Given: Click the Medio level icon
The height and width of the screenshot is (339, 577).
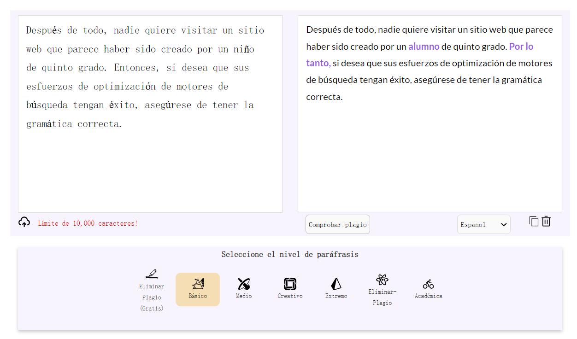Looking at the screenshot, I should click(244, 283).
